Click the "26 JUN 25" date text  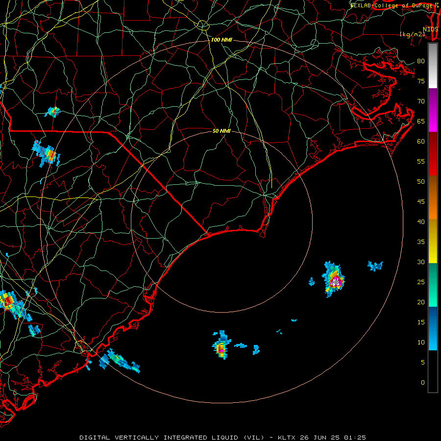click(319, 438)
